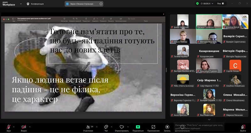
Task: Click the Разметка markup icon
Action: 111,19
